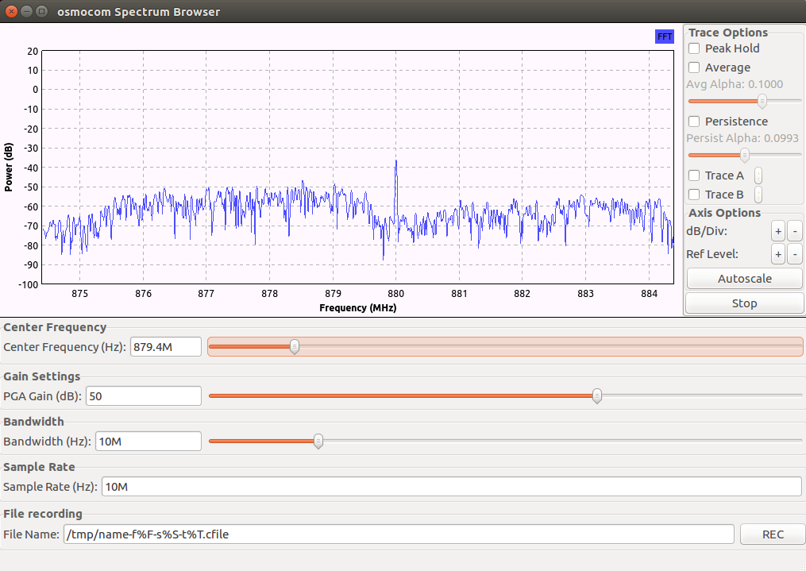Focus the Sample Rate input field
Image resolution: width=806 pixels, height=571 pixels.
(452, 487)
